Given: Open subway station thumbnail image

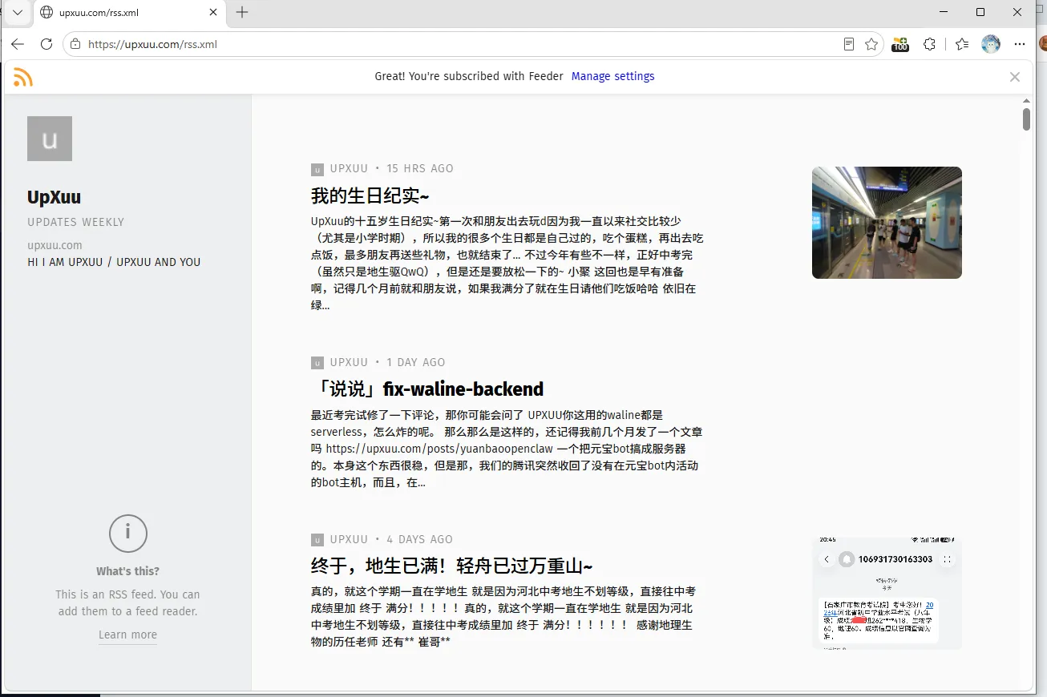Looking at the screenshot, I should coord(887,223).
